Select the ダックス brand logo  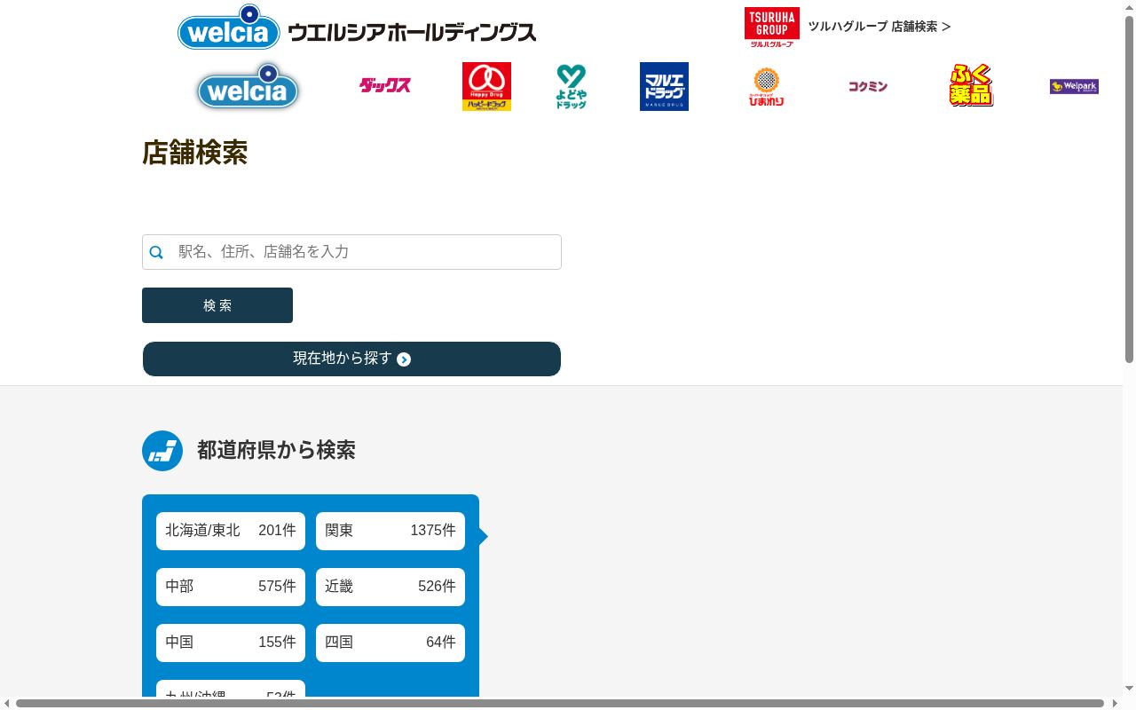[x=385, y=85]
